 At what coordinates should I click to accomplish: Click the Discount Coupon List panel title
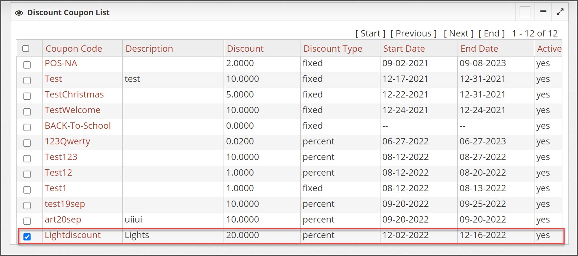[x=68, y=13]
